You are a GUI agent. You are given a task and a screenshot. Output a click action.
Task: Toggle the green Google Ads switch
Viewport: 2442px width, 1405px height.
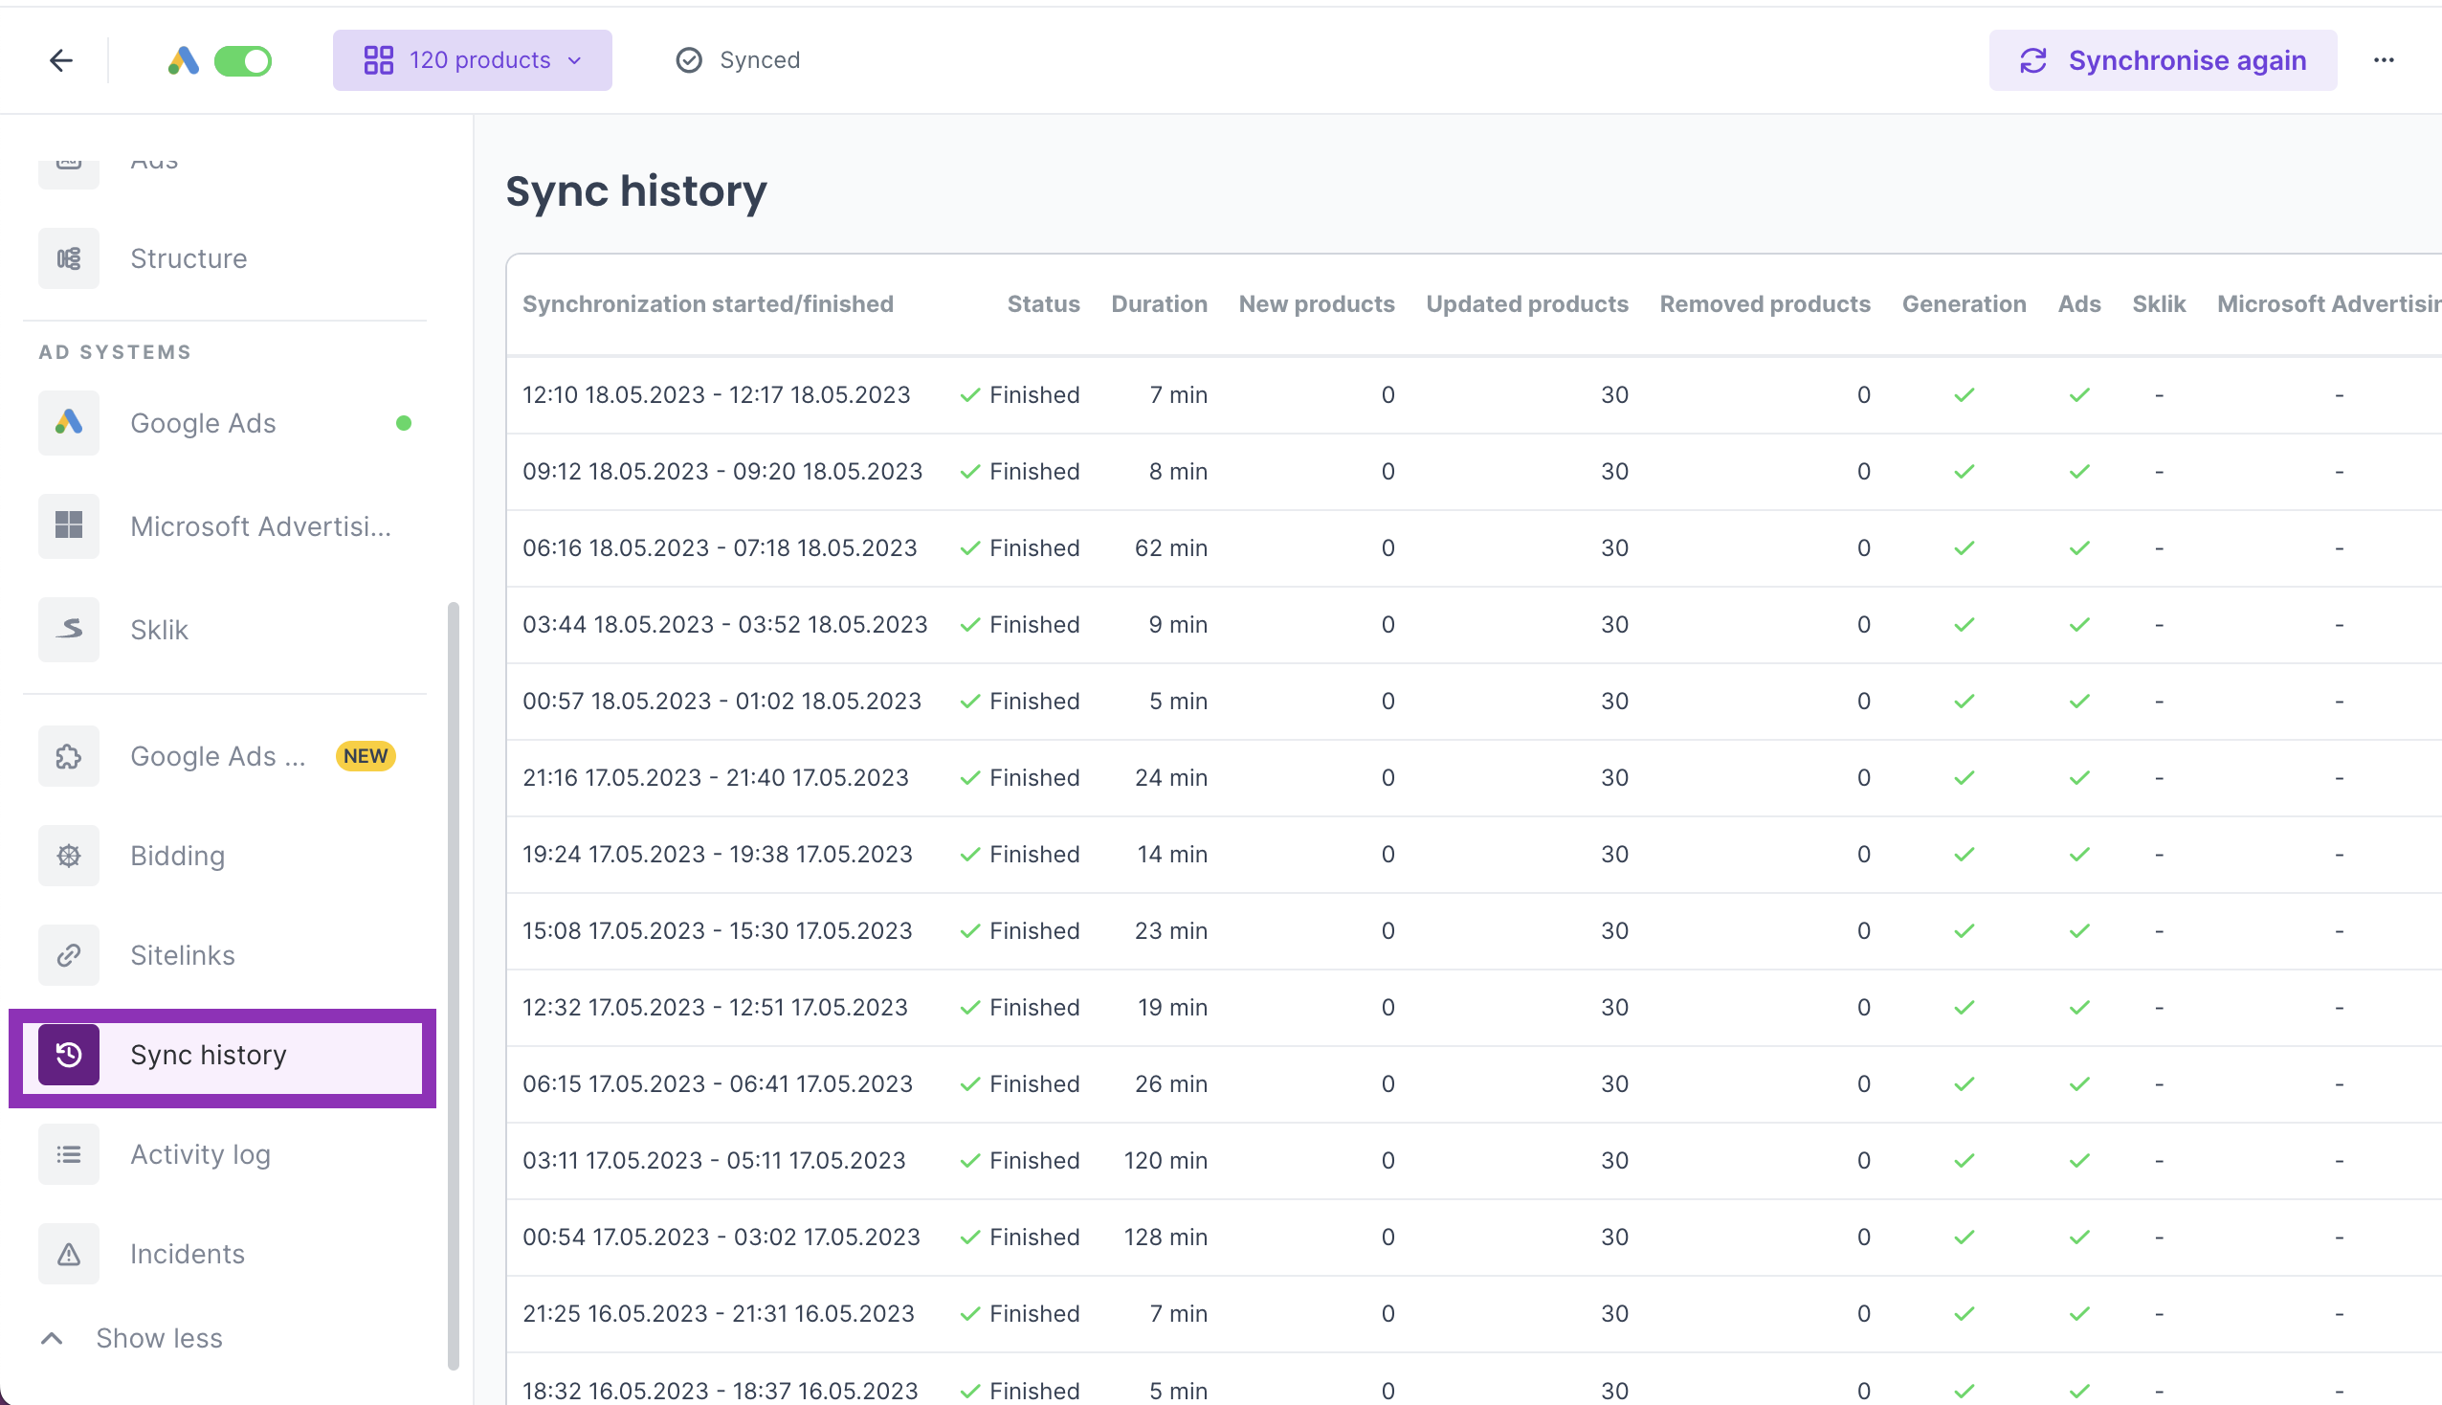(242, 61)
